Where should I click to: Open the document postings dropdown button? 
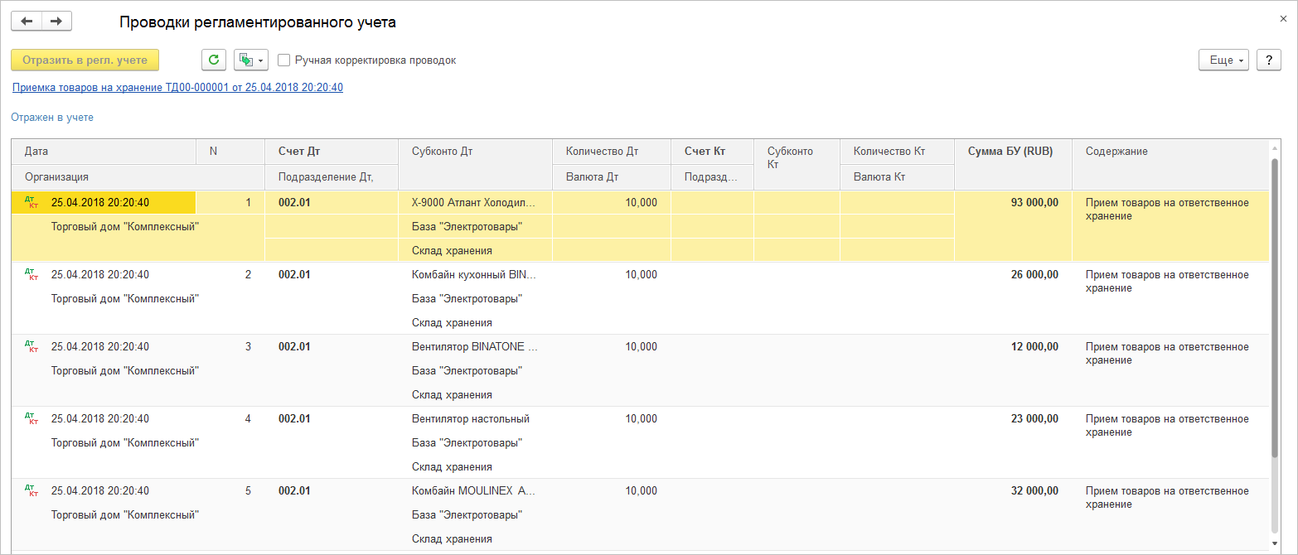pyautogui.click(x=252, y=60)
